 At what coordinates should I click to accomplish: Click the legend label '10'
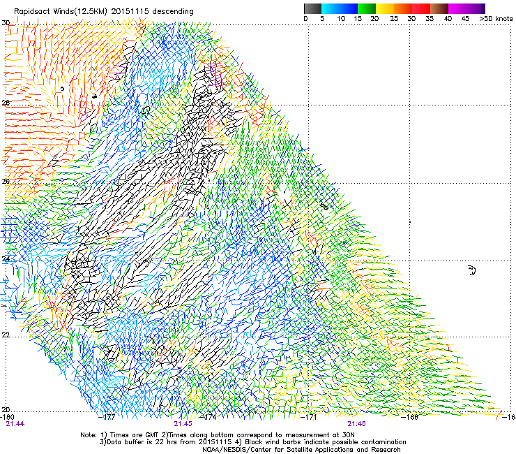(341, 19)
